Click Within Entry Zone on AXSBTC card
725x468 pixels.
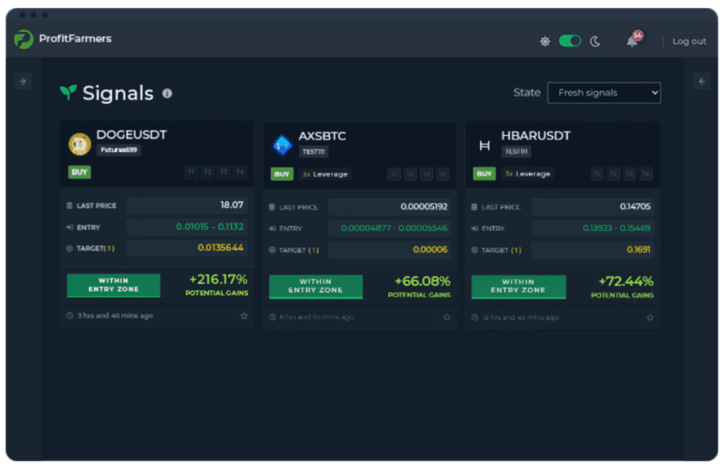pyautogui.click(x=316, y=286)
